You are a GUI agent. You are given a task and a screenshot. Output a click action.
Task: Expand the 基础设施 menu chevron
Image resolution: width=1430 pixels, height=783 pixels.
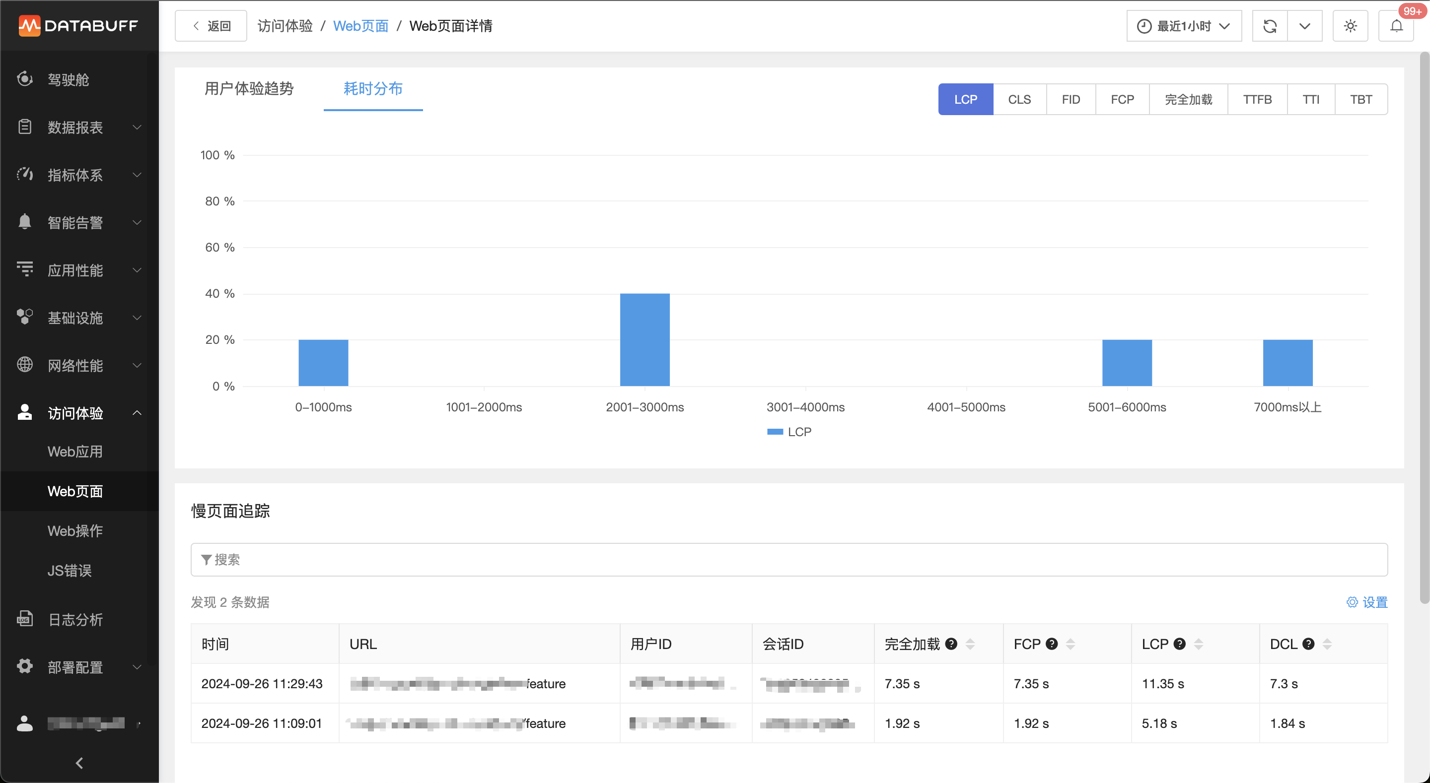(x=137, y=318)
